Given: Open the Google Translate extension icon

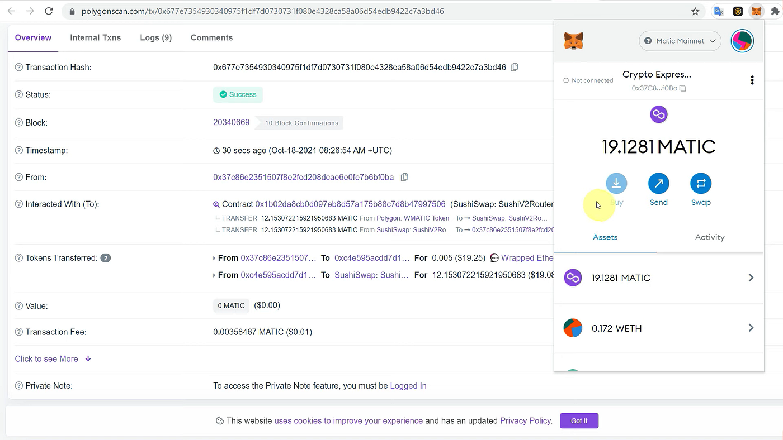Looking at the screenshot, I should 719,11.
